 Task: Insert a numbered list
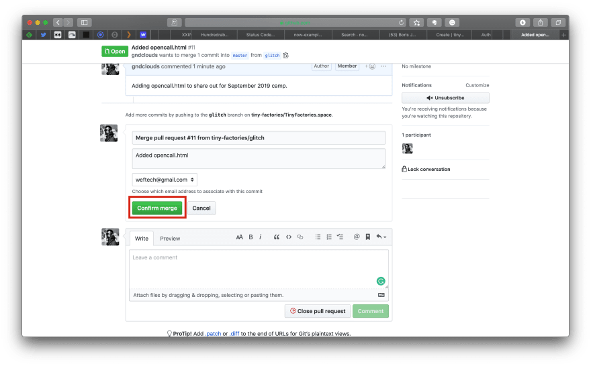pos(329,237)
